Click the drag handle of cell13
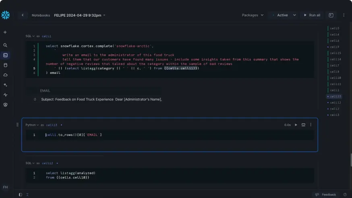This screenshot has height=198, width=352. tap(17, 125)
